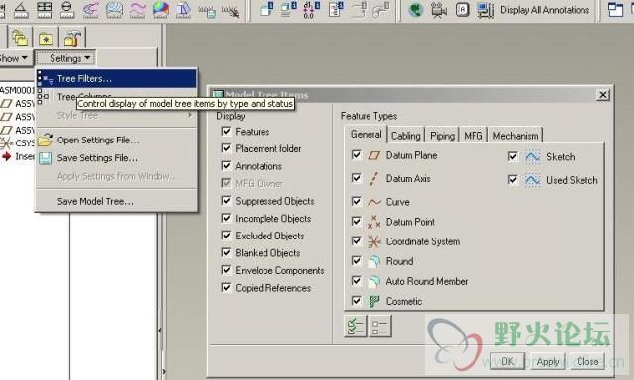
Task: Select the General feature types tab
Action: pos(366,134)
